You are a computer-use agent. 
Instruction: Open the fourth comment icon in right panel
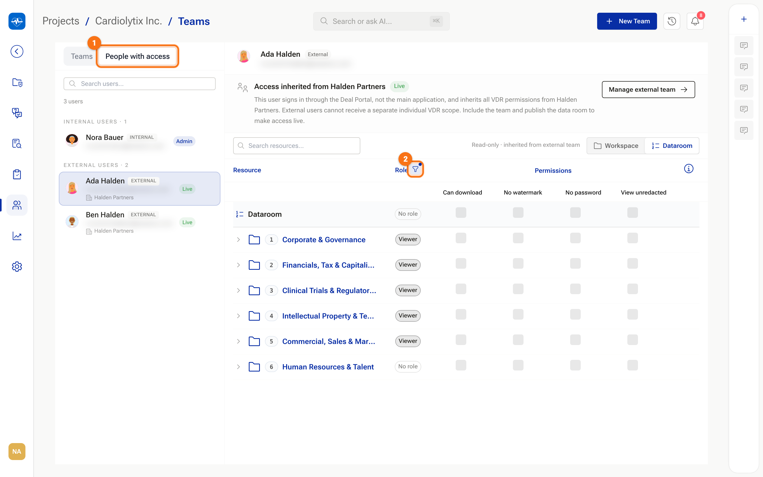(744, 109)
